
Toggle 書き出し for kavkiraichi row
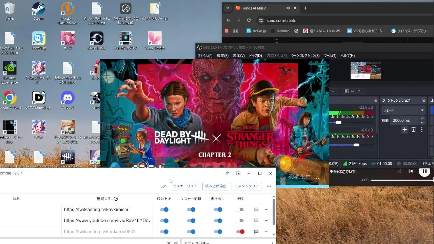point(218,210)
